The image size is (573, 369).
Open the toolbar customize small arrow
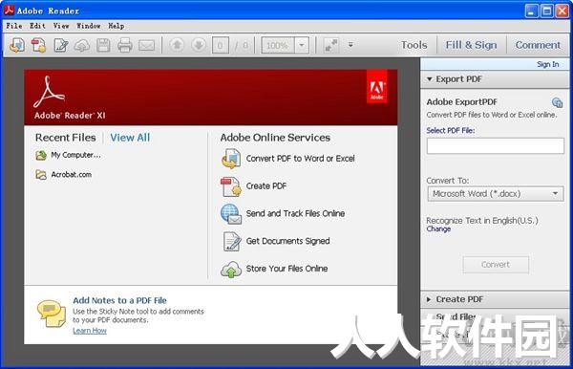click(350, 45)
